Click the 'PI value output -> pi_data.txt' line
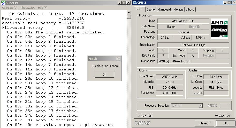Viewport: 236px width, 128px height. (60, 125)
